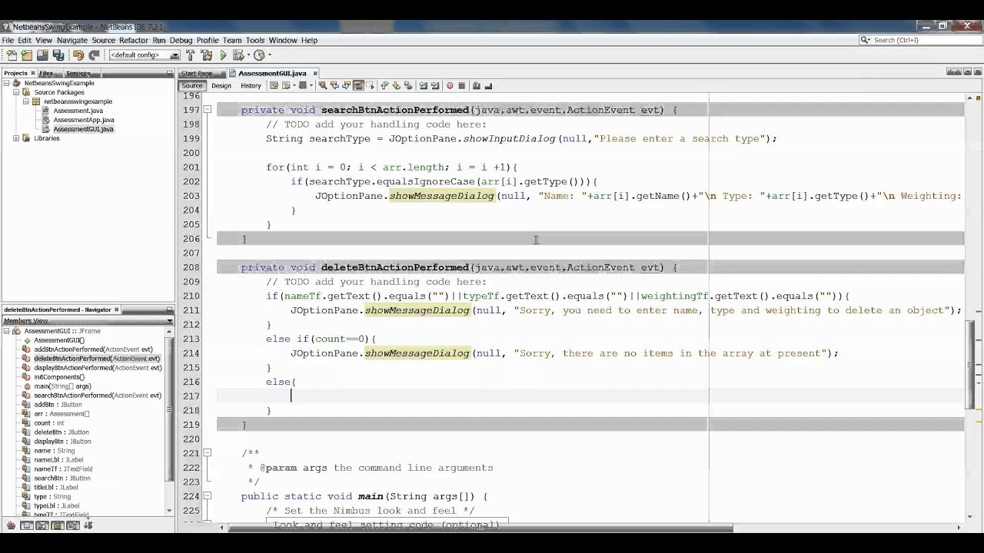Click the Shift Line Left icon
This screenshot has height=553, width=984.
click(x=424, y=85)
